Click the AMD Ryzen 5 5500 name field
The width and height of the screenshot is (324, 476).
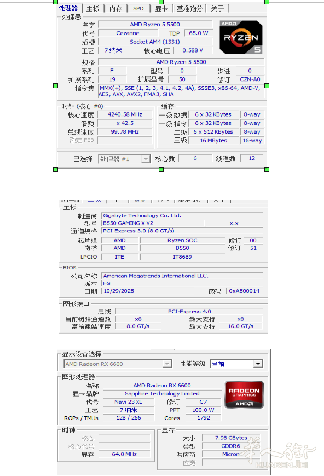point(155,24)
